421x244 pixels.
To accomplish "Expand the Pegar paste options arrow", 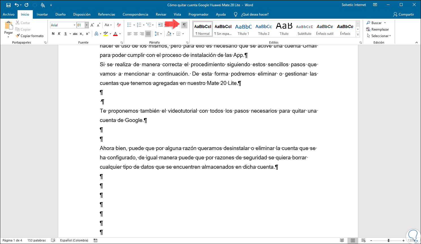I will pos(8,37).
